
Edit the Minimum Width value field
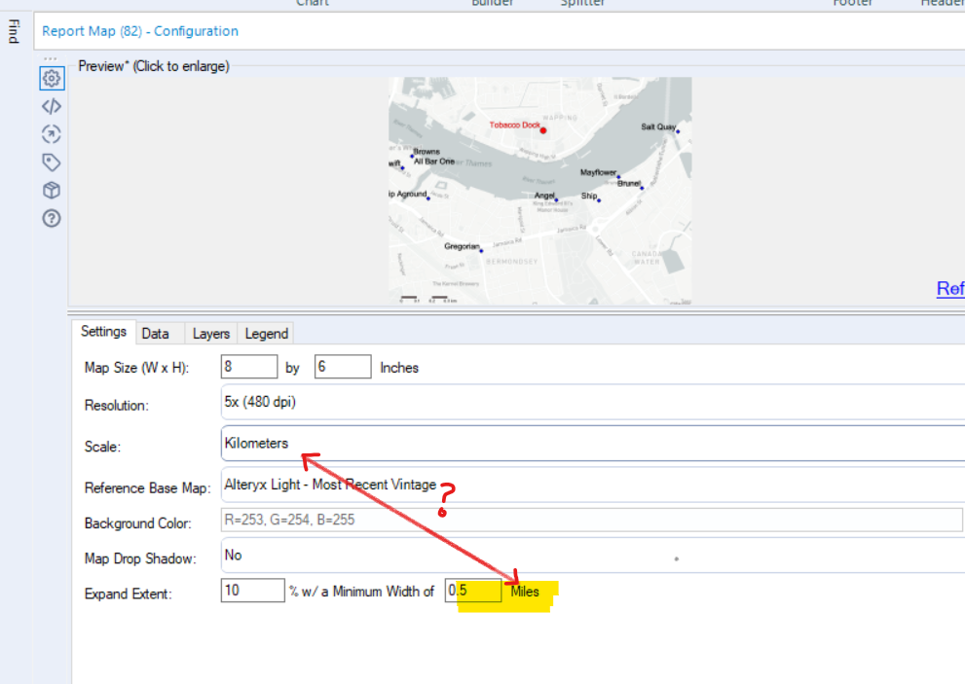[473, 591]
